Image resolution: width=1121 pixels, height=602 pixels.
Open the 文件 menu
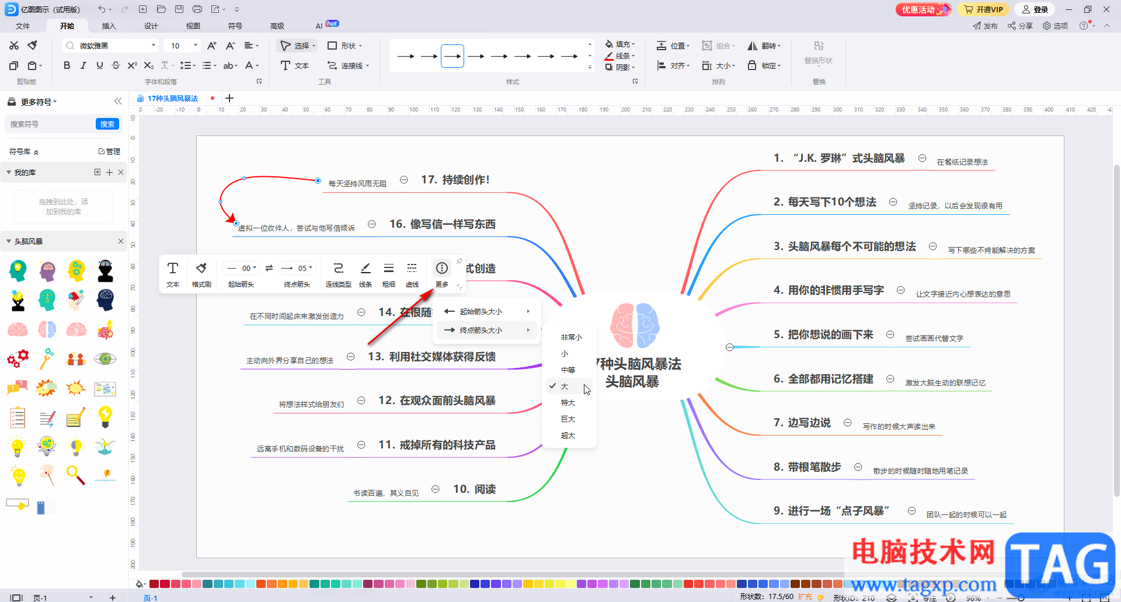tap(23, 26)
